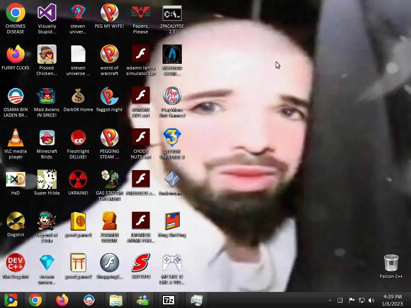Image resolution: width=411 pixels, height=308 pixels.
Task: Open the DarkOK Home money bag icon
Action: [78, 96]
